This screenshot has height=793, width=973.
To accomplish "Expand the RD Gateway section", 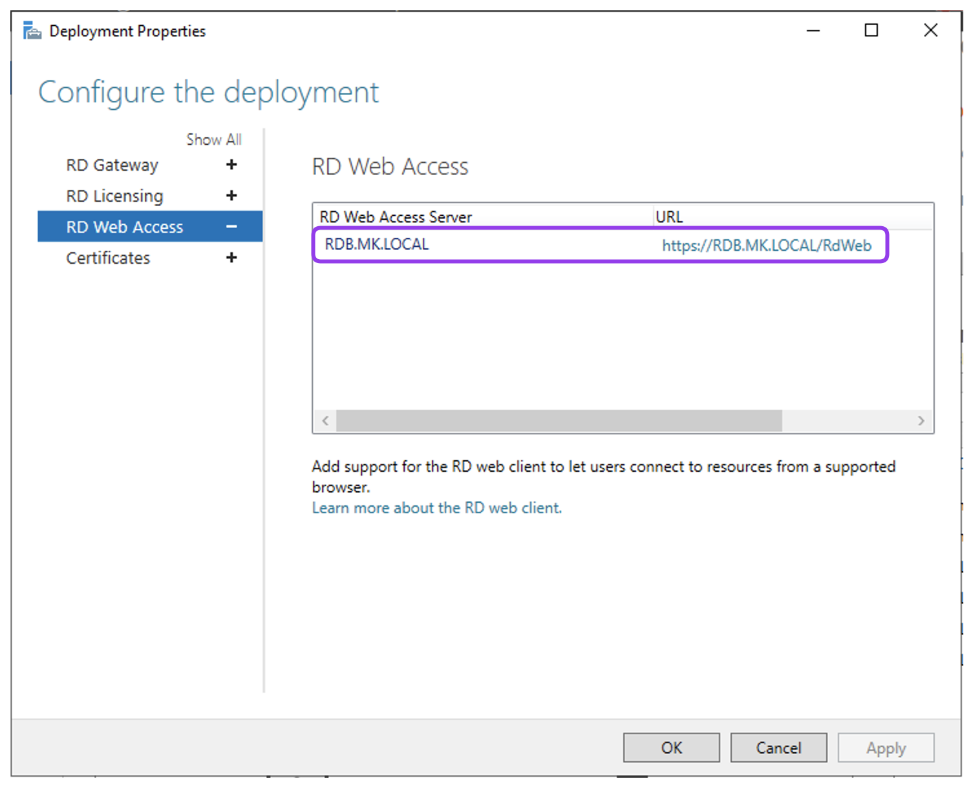I will pyautogui.click(x=231, y=165).
